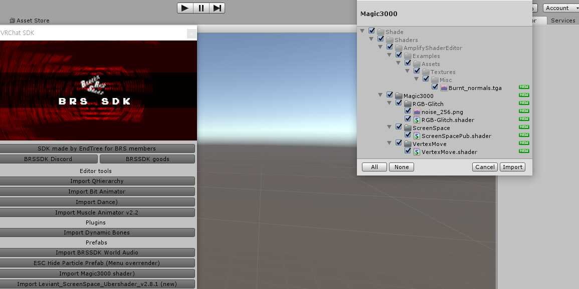Image resolution: width=579 pixels, height=289 pixels.
Task: Click the Import Dynamic Bones button
Action: coord(97,232)
